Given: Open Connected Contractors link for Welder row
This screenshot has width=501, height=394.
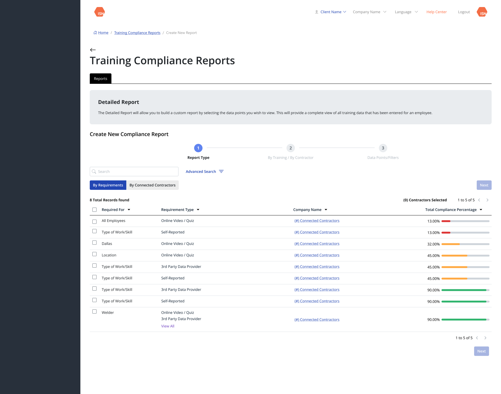Looking at the screenshot, I should pos(317,320).
